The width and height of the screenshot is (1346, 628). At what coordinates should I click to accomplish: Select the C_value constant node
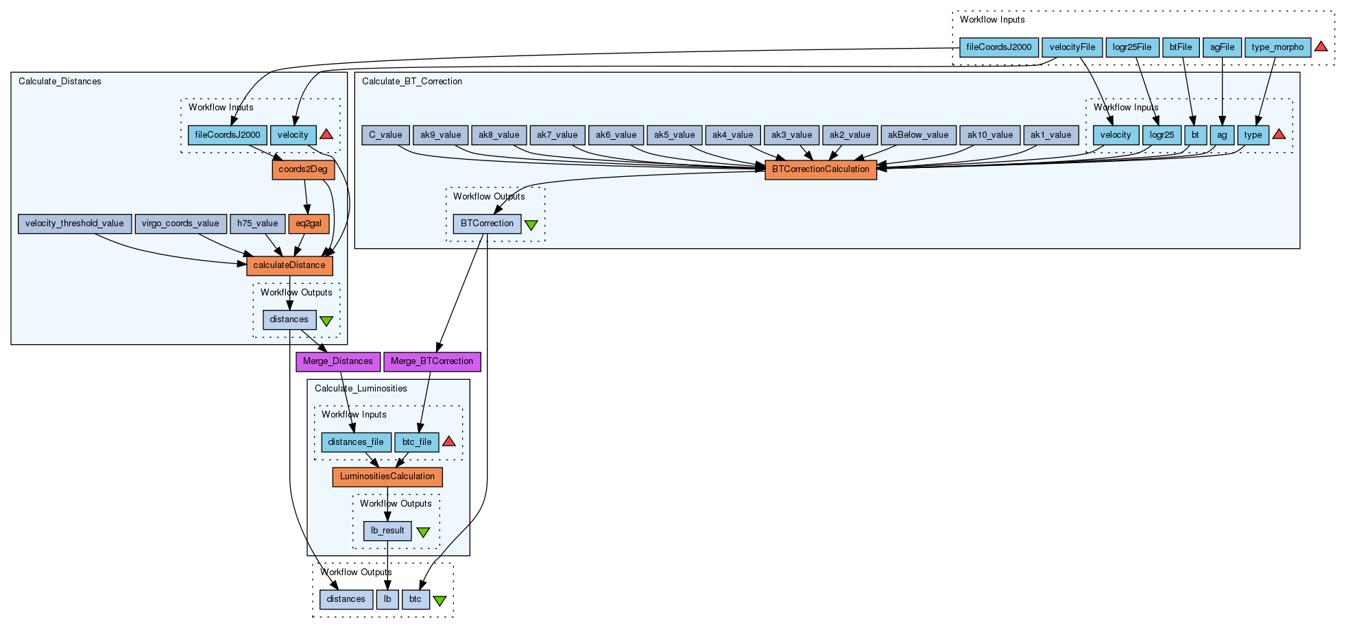[385, 135]
